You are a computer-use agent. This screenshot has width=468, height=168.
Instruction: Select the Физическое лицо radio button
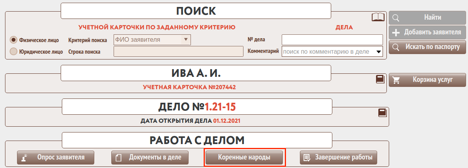point(14,40)
